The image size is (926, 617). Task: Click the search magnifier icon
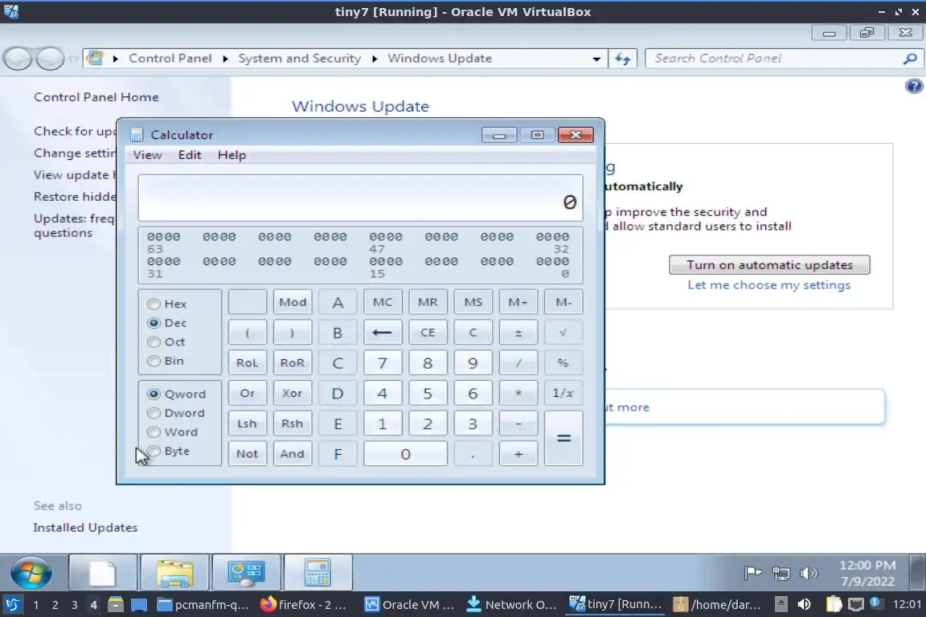click(x=910, y=59)
